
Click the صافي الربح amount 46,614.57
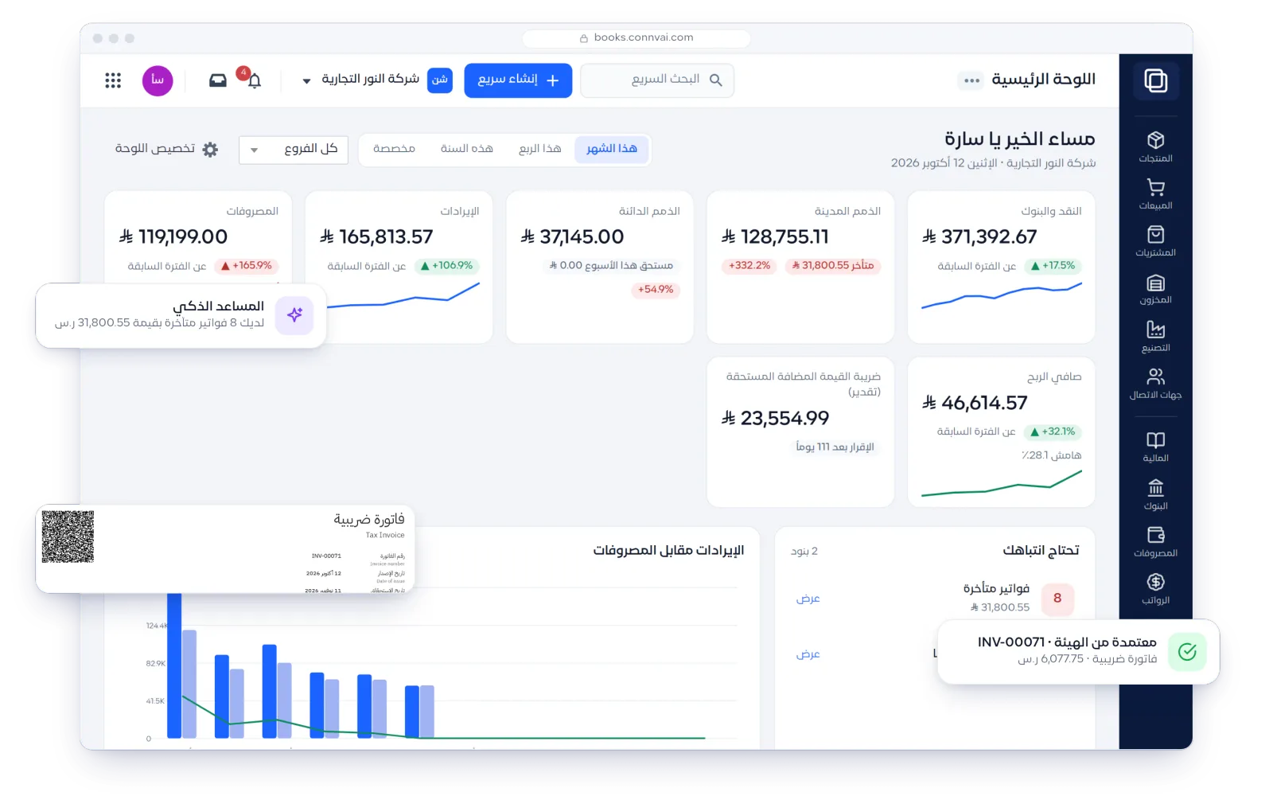click(x=975, y=404)
